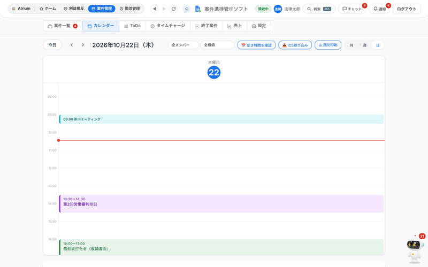428x267 pixels.
Task: Open 終了案件 tab
Action: pyautogui.click(x=207, y=26)
